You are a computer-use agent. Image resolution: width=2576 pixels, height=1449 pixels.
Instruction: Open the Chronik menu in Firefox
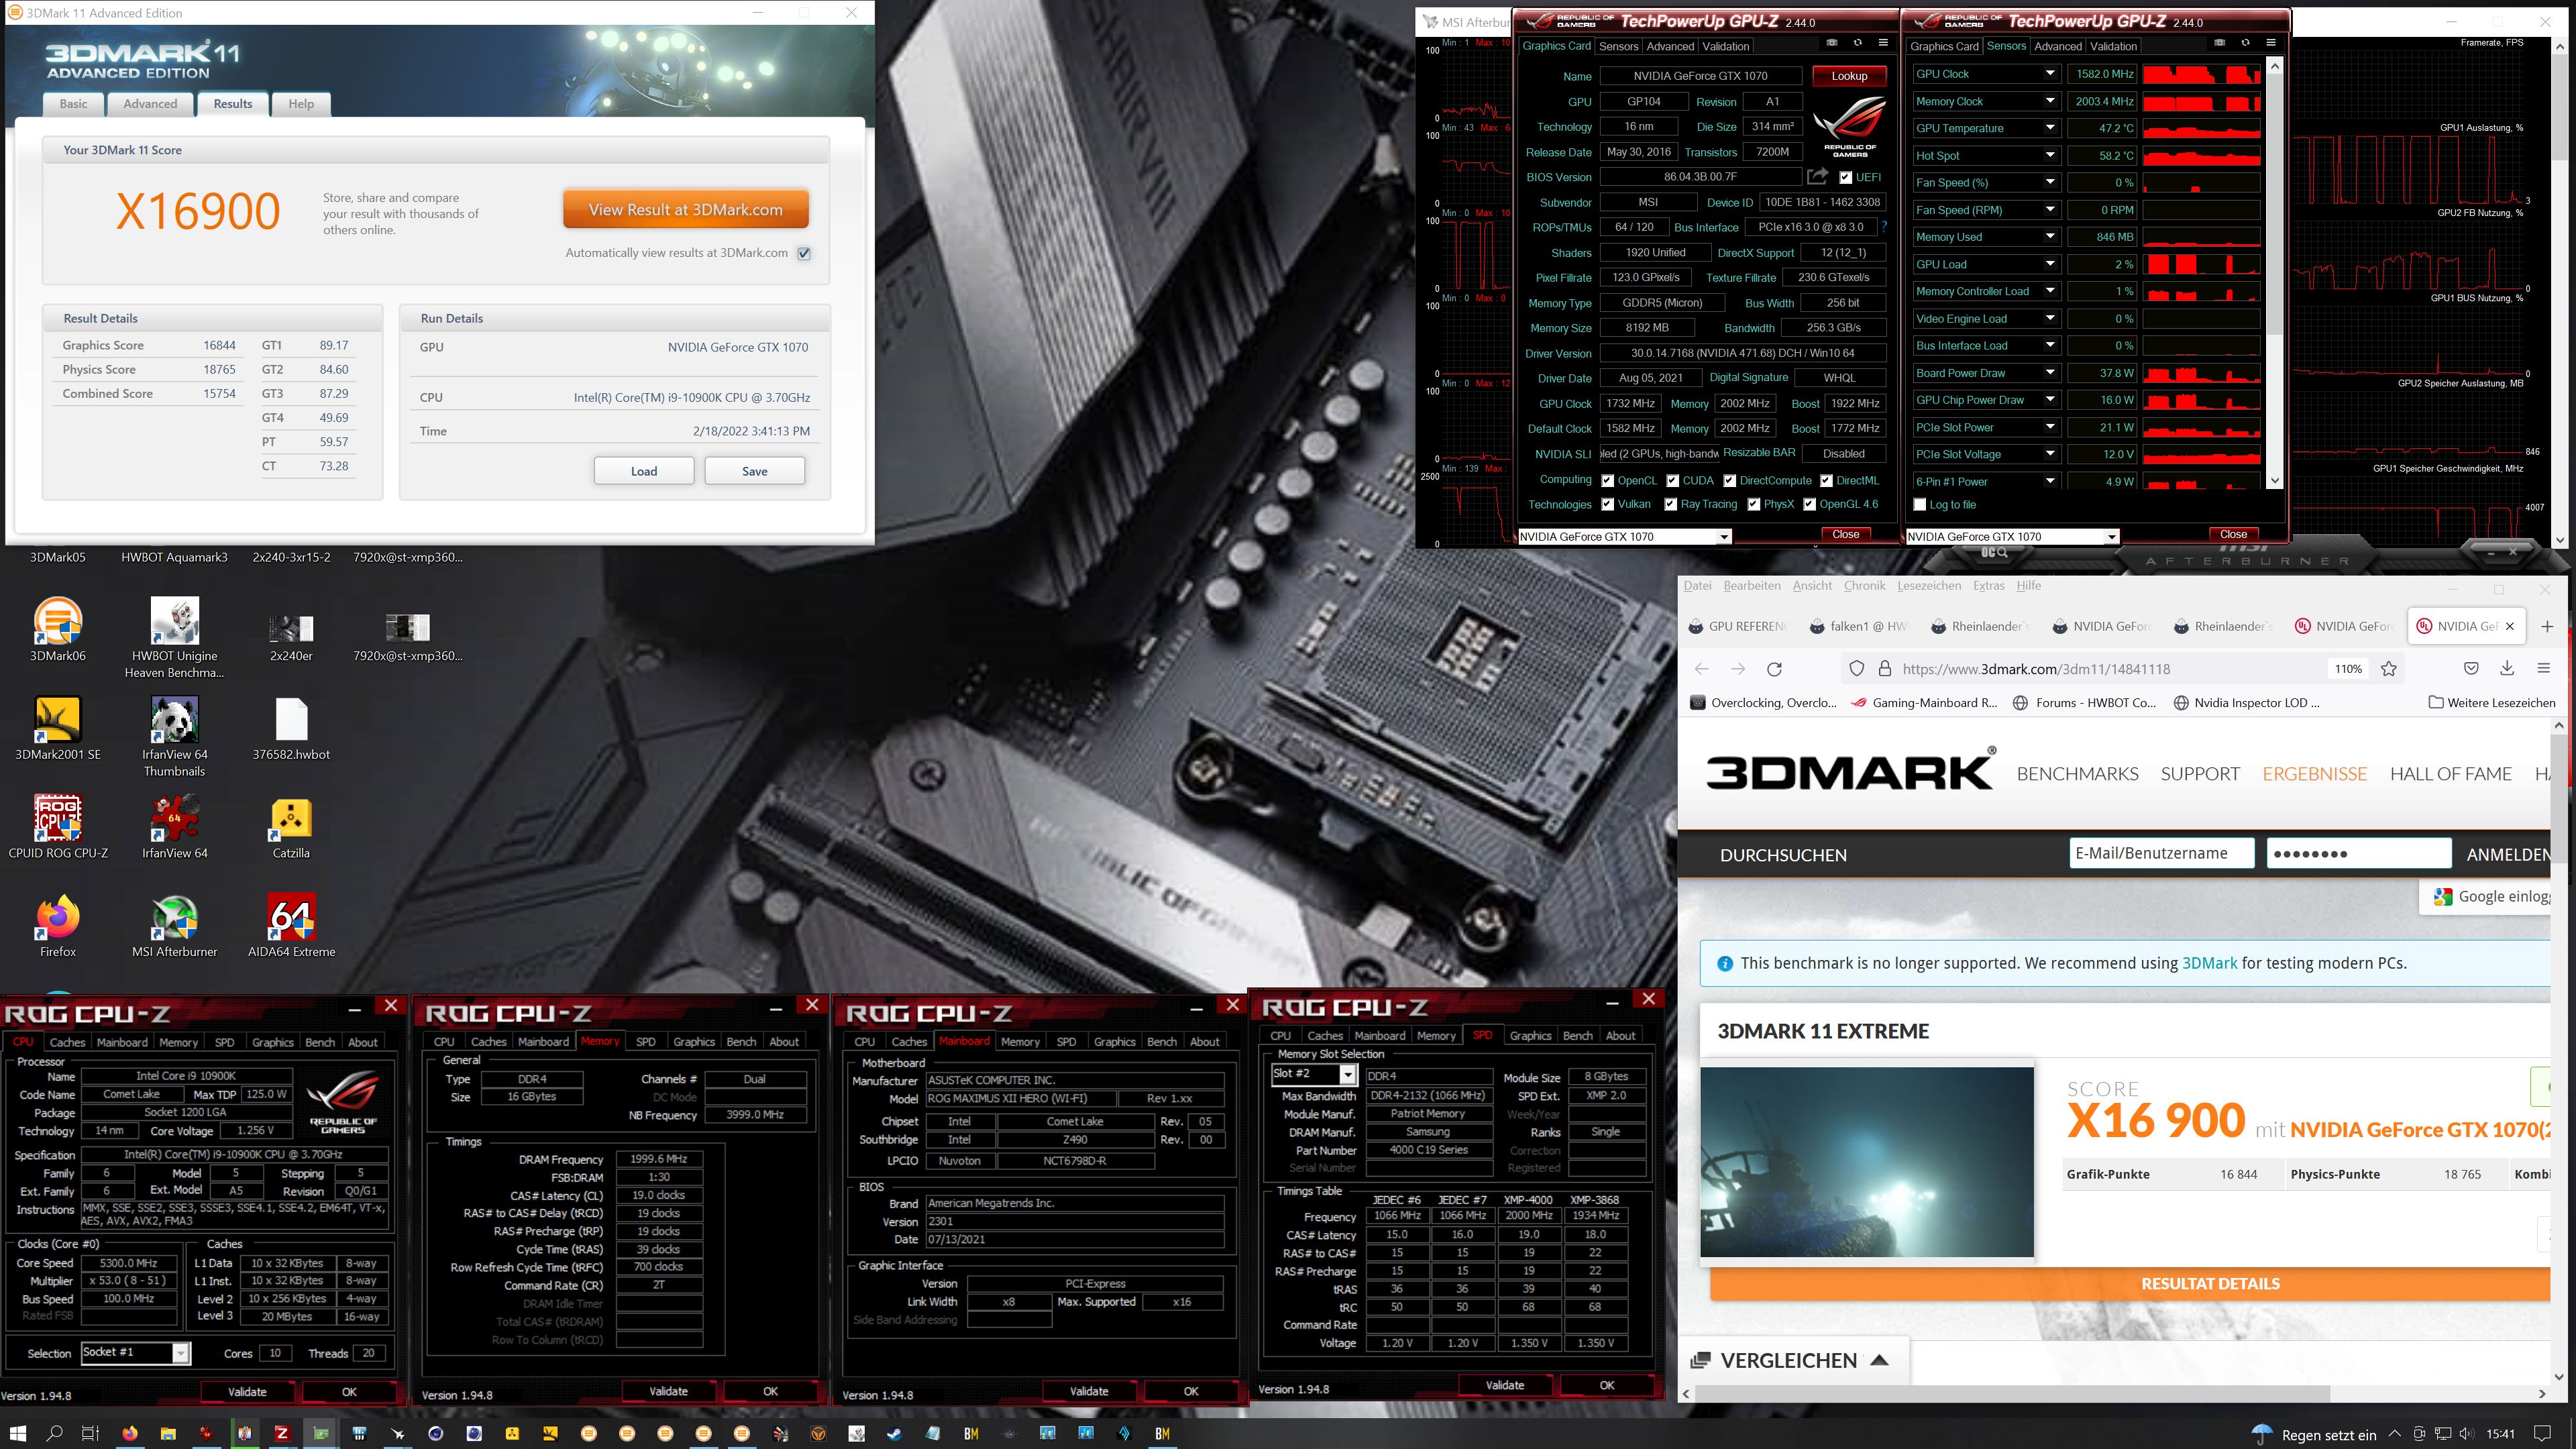(x=1864, y=586)
